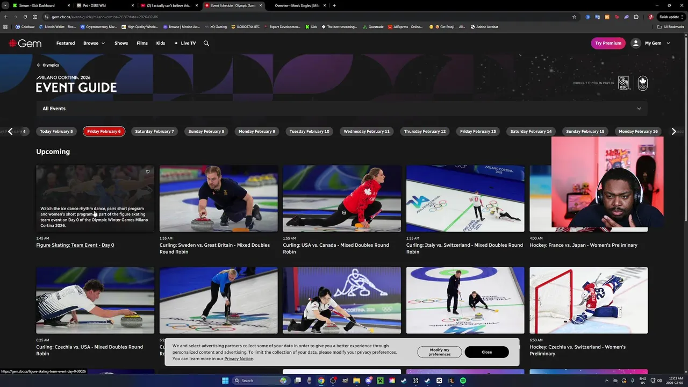The width and height of the screenshot is (688, 387).
Task: Go to Films in navigation
Action: click(x=142, y=43)
